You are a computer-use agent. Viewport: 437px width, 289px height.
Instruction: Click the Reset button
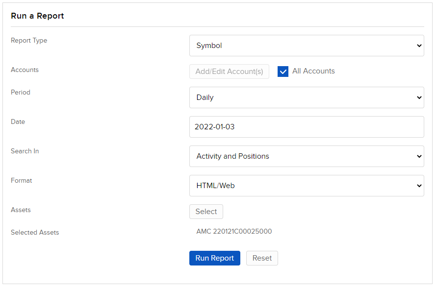[x=262, y=258]
